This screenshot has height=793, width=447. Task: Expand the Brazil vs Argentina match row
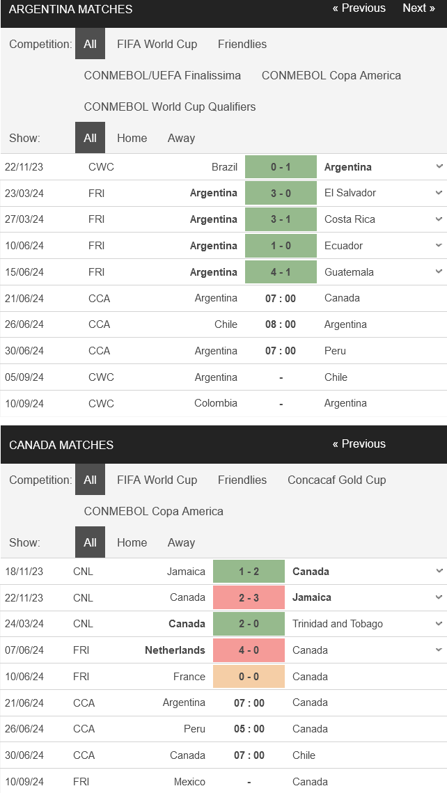tap(439, 166)
